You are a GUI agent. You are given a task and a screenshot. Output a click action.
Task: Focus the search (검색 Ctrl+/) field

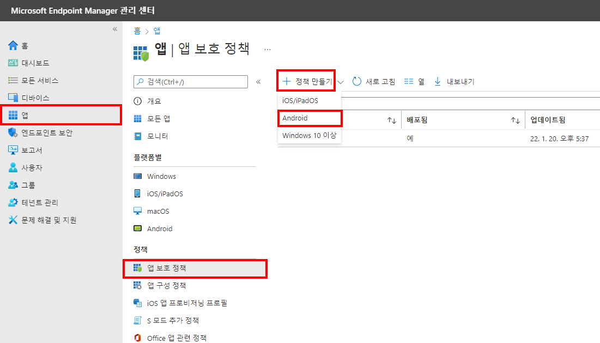[191, 82]
